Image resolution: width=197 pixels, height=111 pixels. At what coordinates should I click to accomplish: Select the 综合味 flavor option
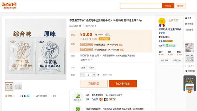(92, 68)
